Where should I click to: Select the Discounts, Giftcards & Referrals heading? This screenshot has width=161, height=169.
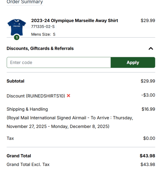[x=40, y=48]
